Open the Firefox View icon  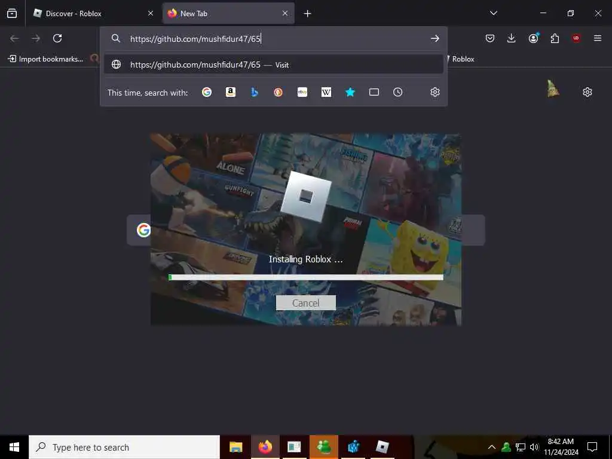12,14
